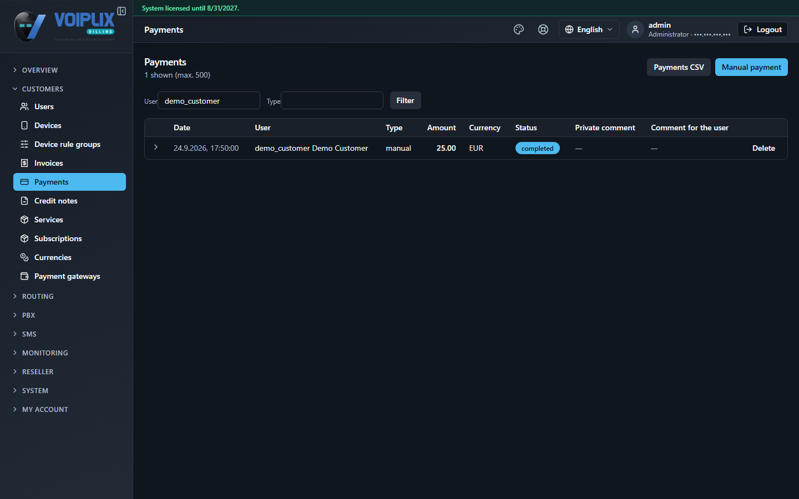Viewport: 799px width, 499px height.
Task: Click the Comment for the user header
Action: click(x=690, y=128)
